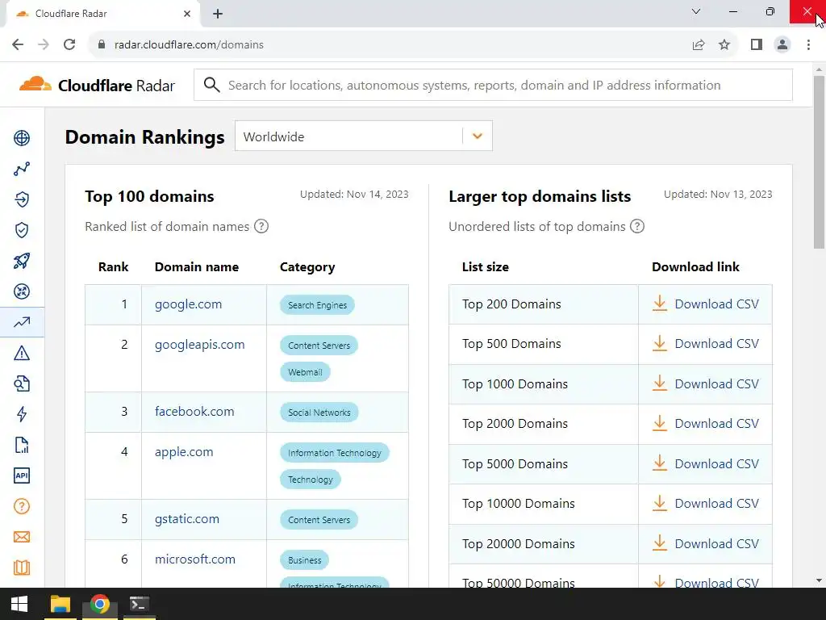Open the google.com domain link
This screenshot has width=826, height=620.
(188, 304)
